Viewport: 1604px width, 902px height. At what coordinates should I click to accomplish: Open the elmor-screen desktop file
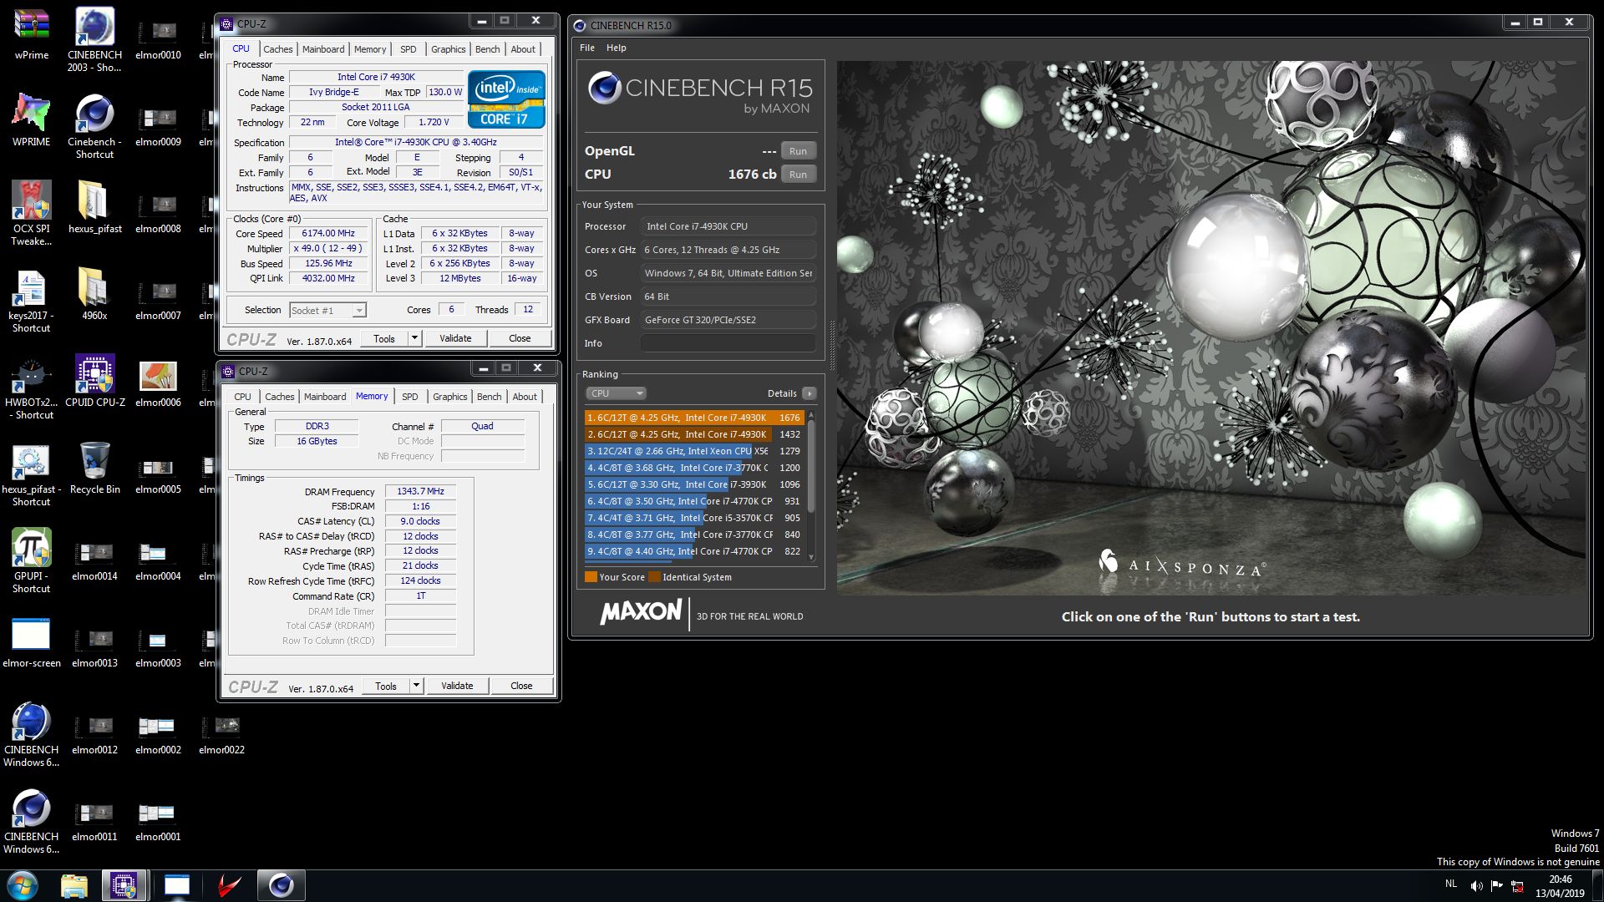32,641
